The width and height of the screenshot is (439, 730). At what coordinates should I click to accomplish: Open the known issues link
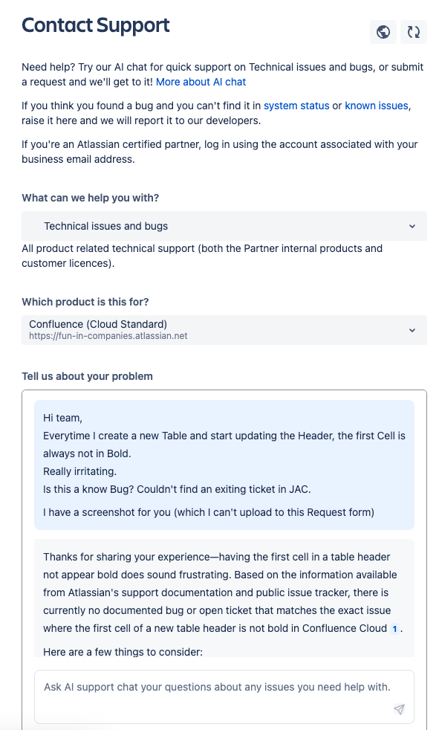(x=376, y=106)
